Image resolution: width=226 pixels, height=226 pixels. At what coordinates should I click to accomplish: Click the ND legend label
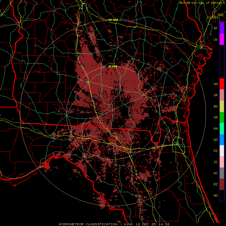pos(215,195)
